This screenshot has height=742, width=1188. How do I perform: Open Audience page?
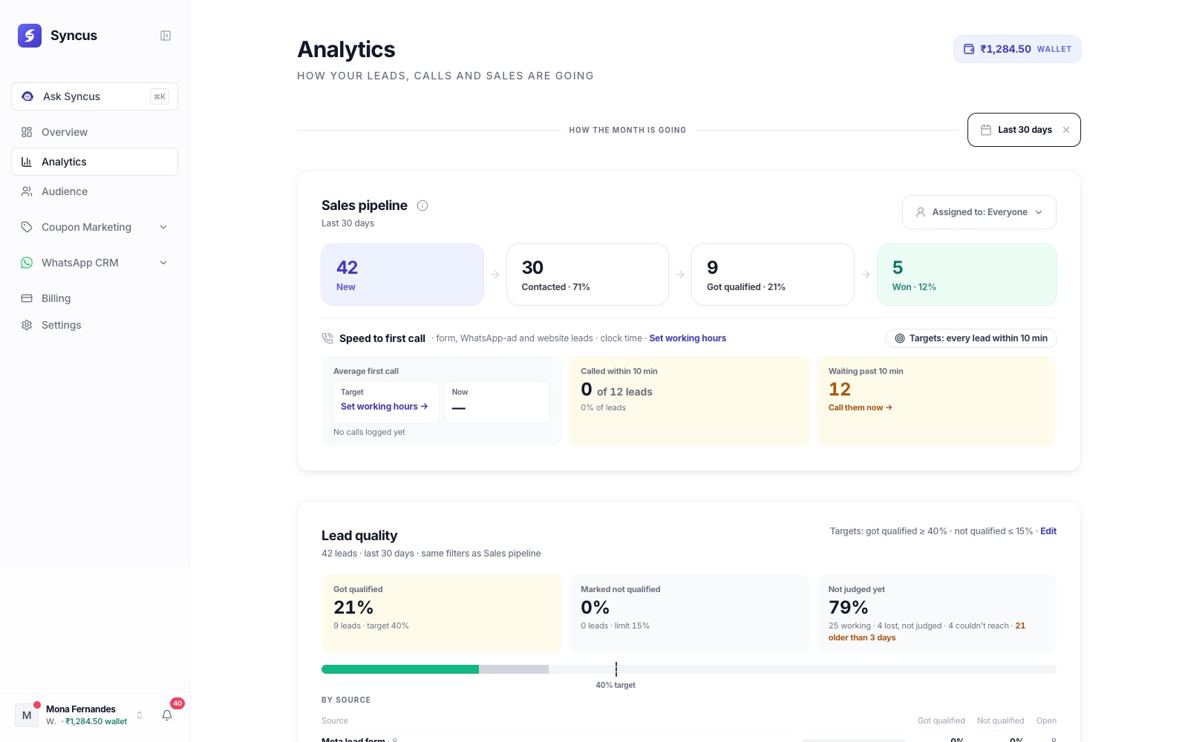pyautogui.click(x=94, y=191)
